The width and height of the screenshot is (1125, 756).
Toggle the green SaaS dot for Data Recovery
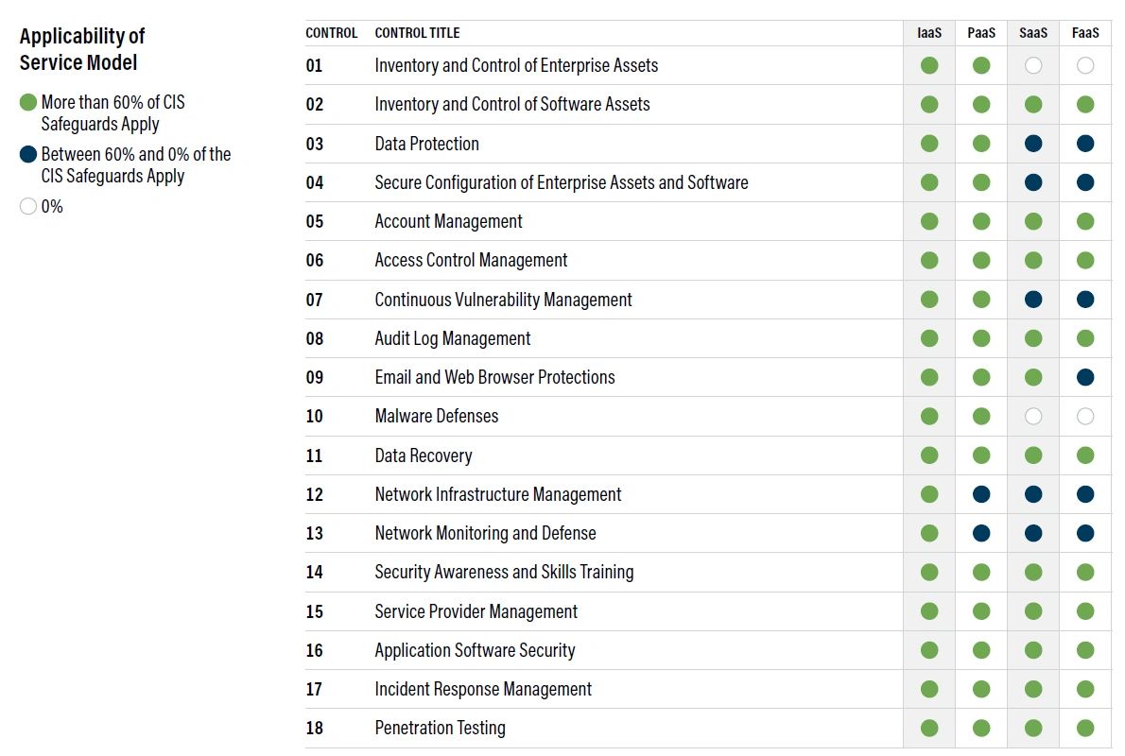[1032, 455]
